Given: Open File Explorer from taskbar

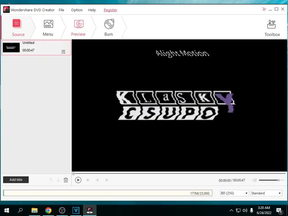Looking at the screenshot, I should click(x=34, y=210).
